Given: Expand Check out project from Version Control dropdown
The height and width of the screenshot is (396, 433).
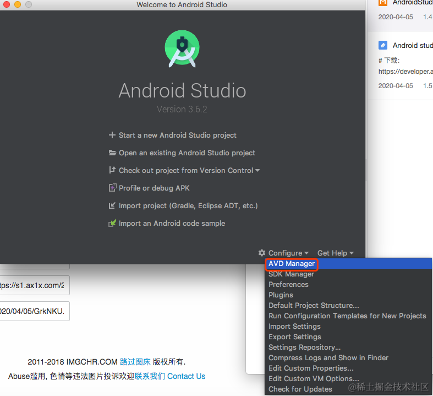Looking at the screenshot, I should click(189, 171).
